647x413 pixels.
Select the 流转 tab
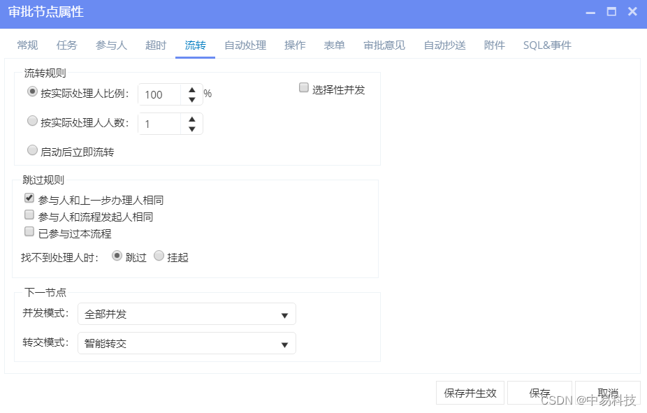click(195, 45)
